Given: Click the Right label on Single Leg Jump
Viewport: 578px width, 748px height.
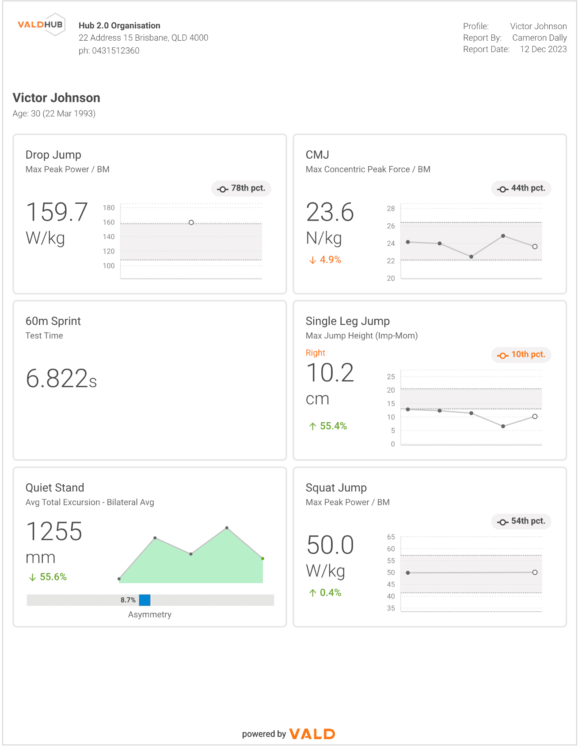Looking at the screenshot, I should (315, 353).
